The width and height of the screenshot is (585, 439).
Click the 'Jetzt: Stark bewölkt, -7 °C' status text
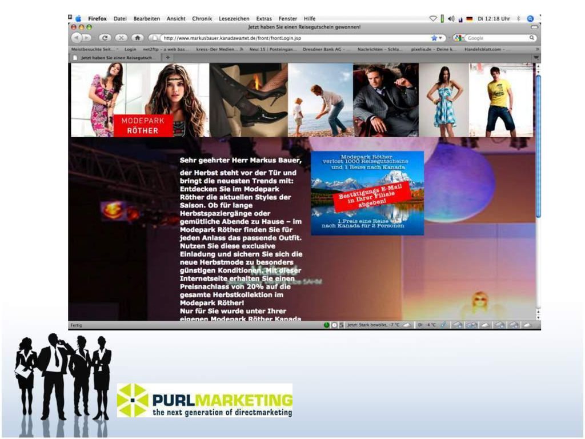pos(373,325)
